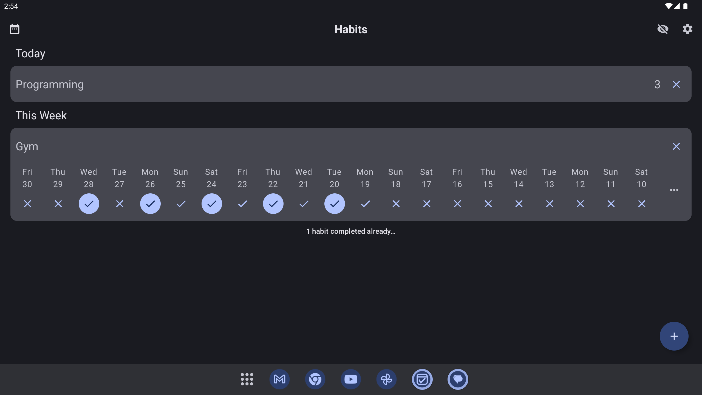This screenshot has width=702, height=395.
Task: Open YouTube from the taskbar
Action: coord(351,379)
